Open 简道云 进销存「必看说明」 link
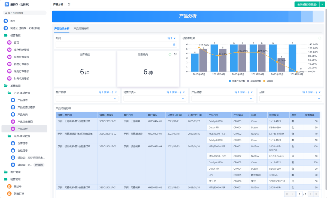Viewport: 327px width, 198px height. pos(25,28)
